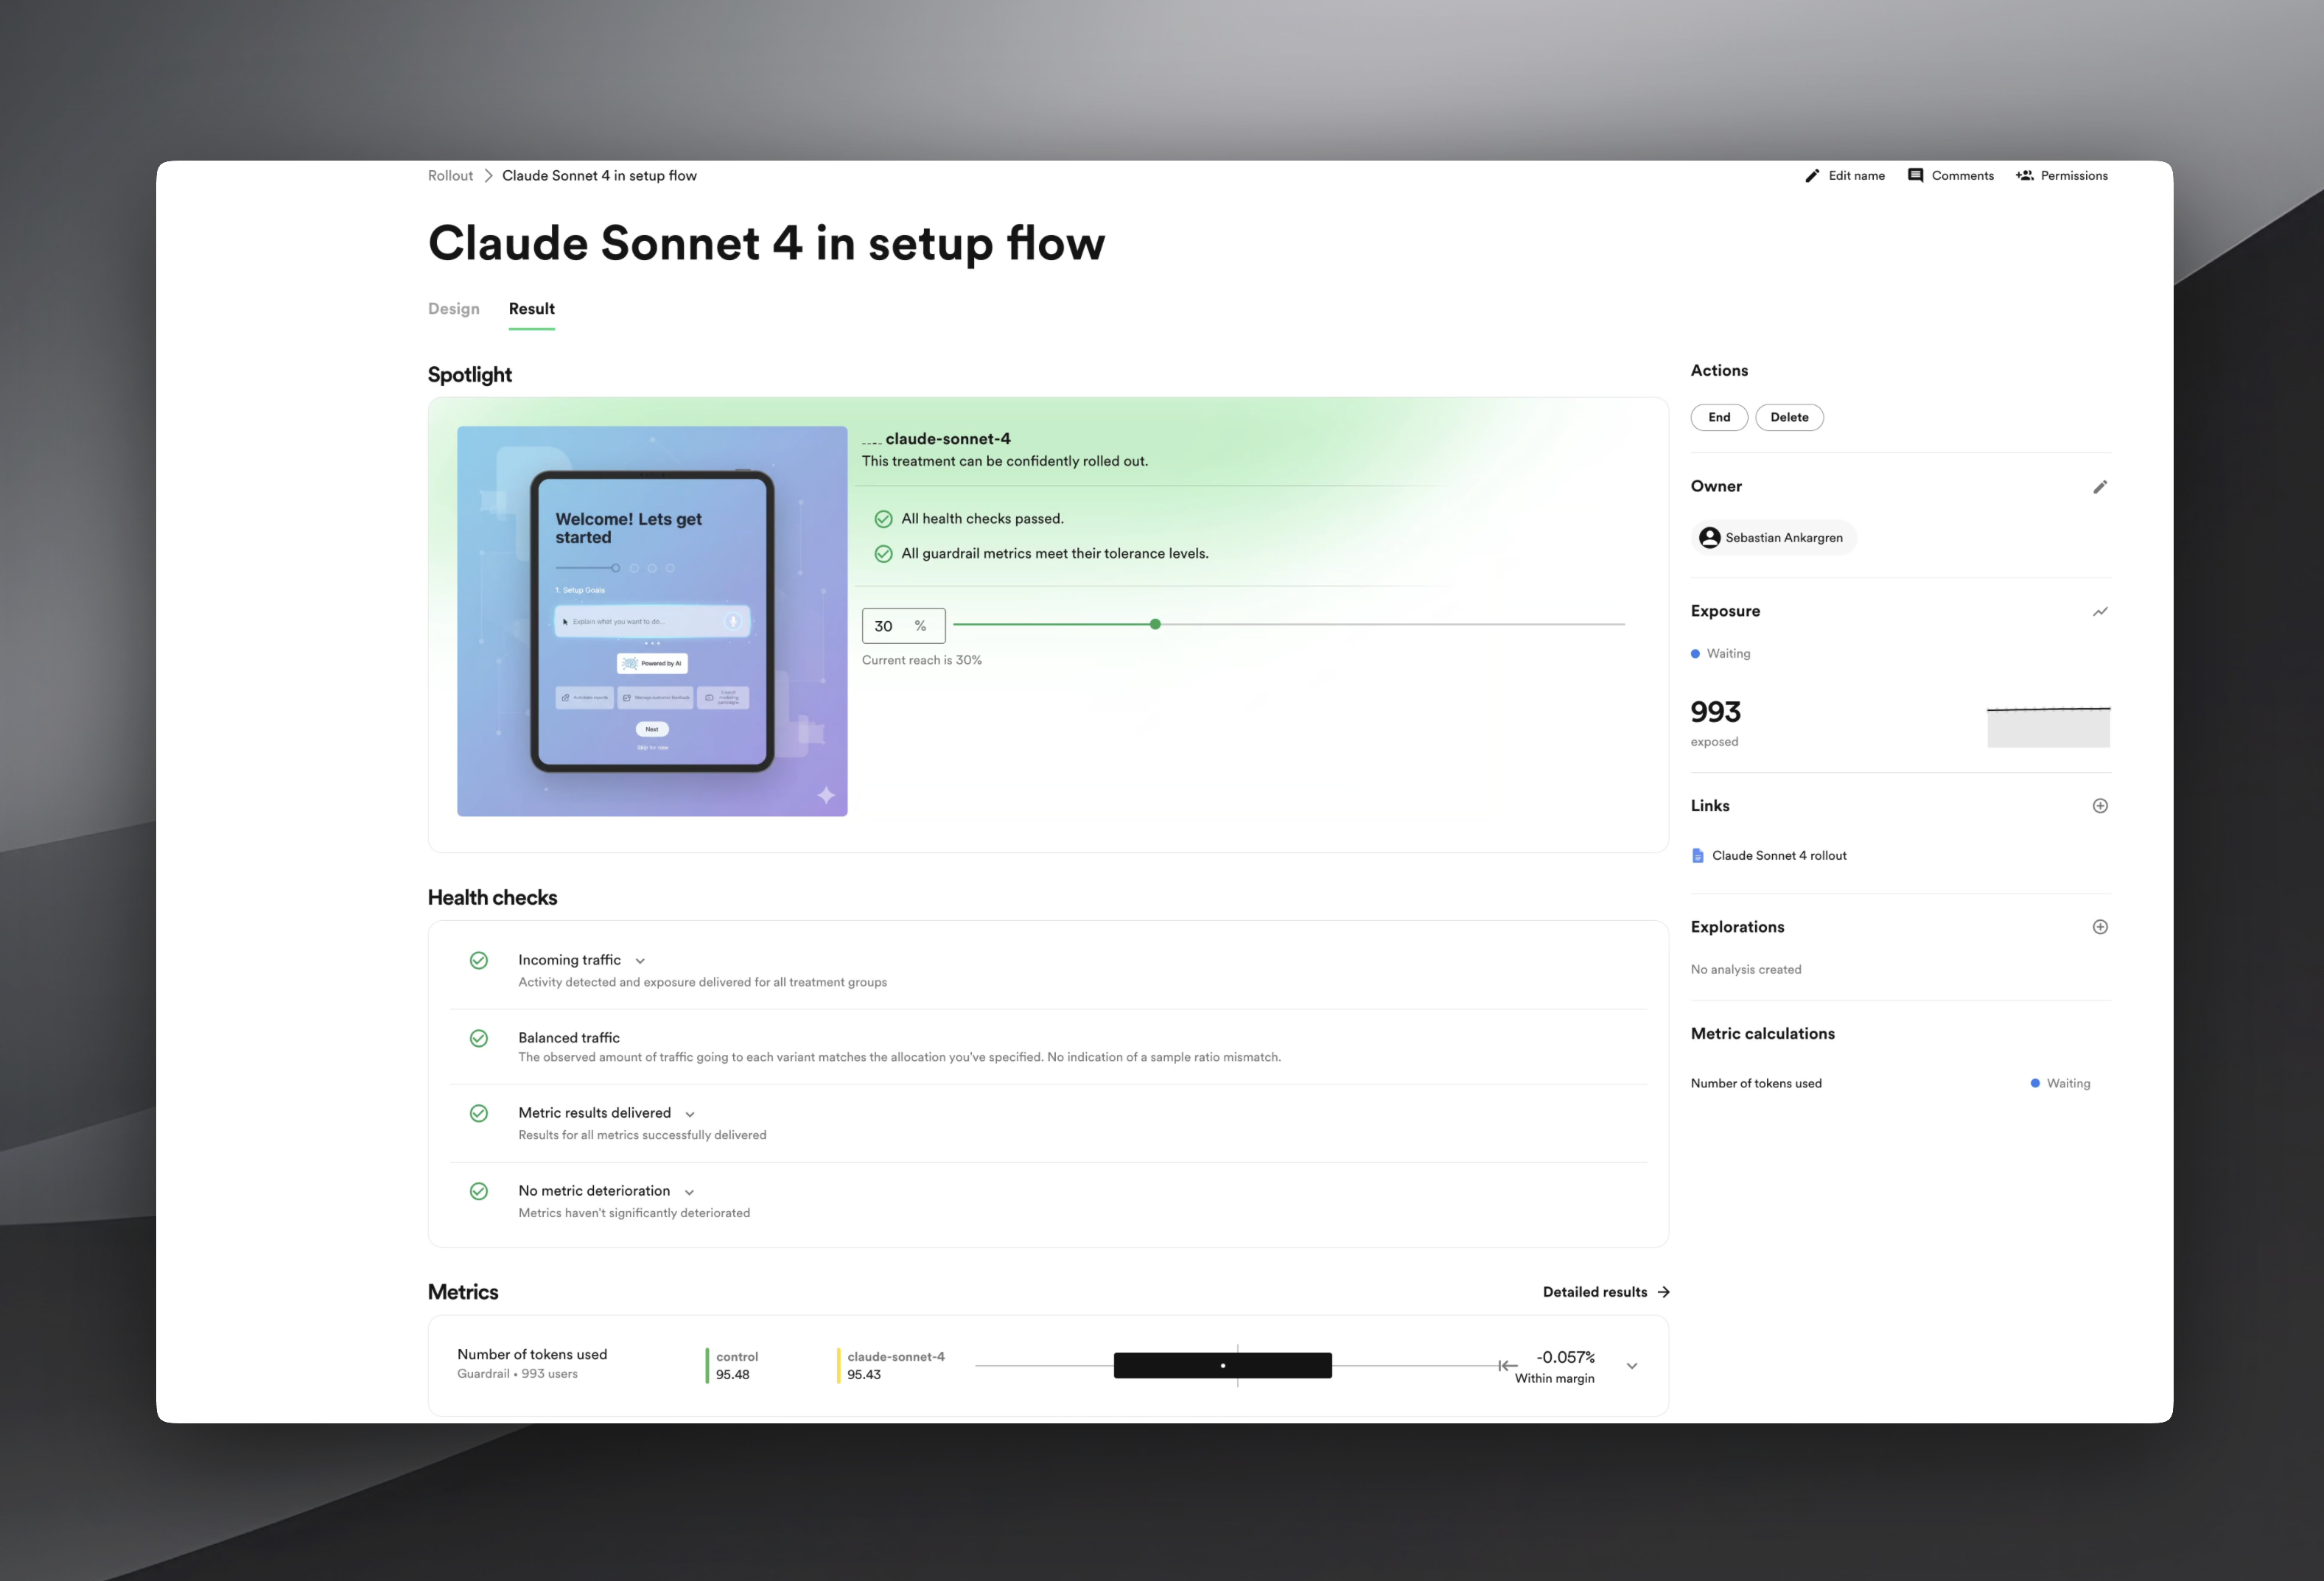Select the Result tab
This screenshot has width=2324, height=1581.
pyautogui.click(x=531, y=309)
